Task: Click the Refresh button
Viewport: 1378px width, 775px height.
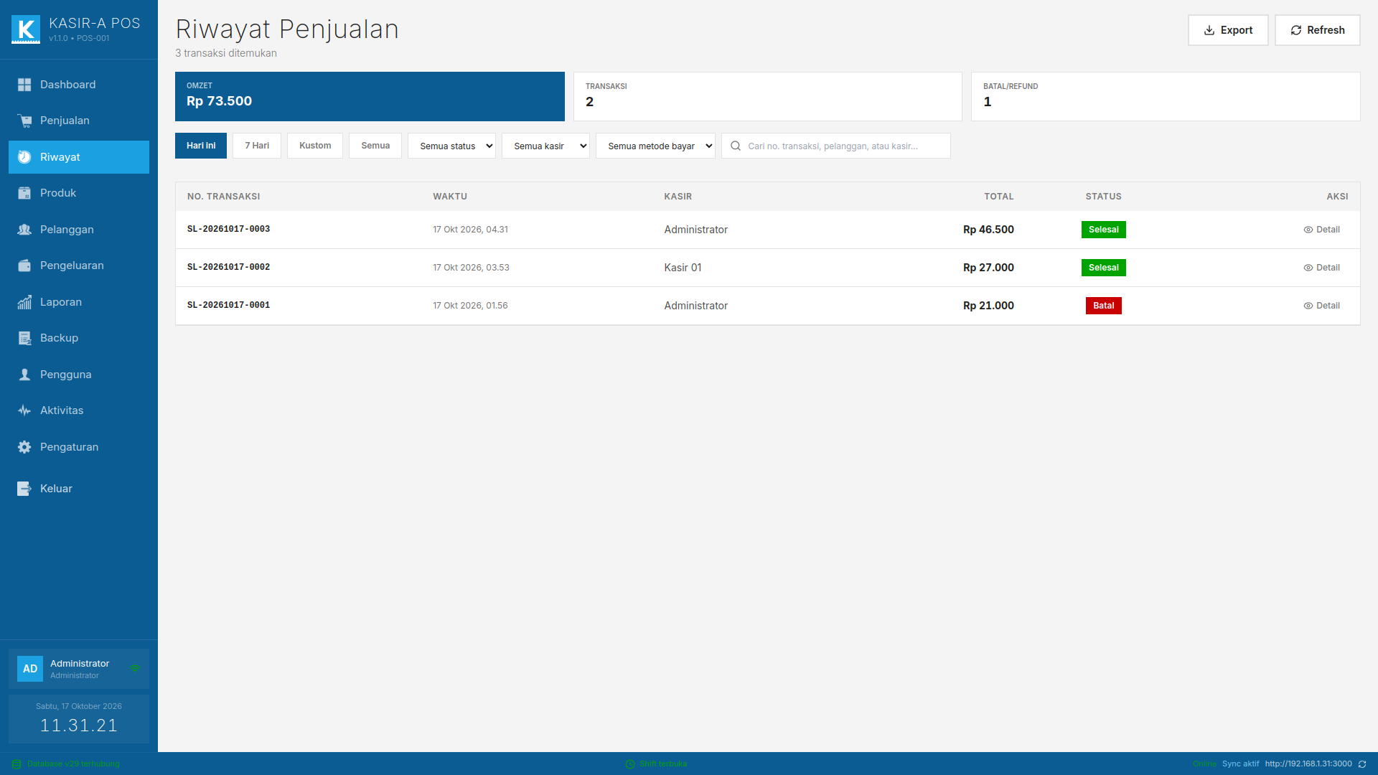Action: 1318,30
